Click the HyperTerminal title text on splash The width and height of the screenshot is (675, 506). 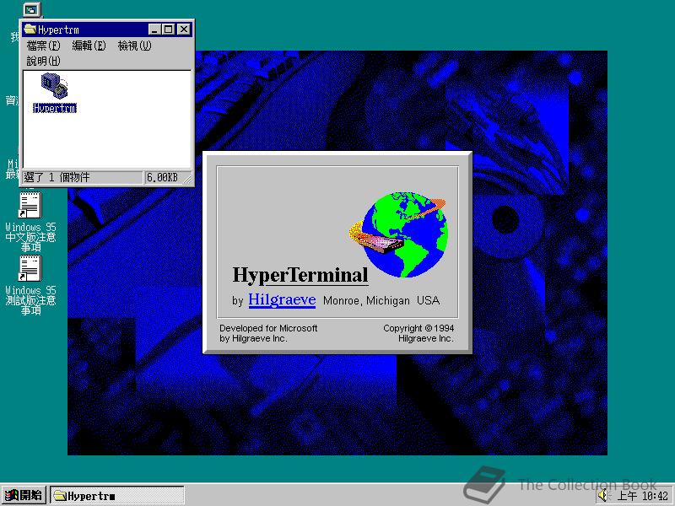click(x=300, y=275)
